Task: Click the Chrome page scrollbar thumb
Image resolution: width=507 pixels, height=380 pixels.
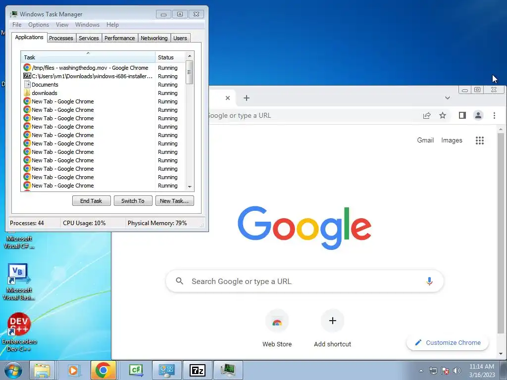Action: (501, 233)
